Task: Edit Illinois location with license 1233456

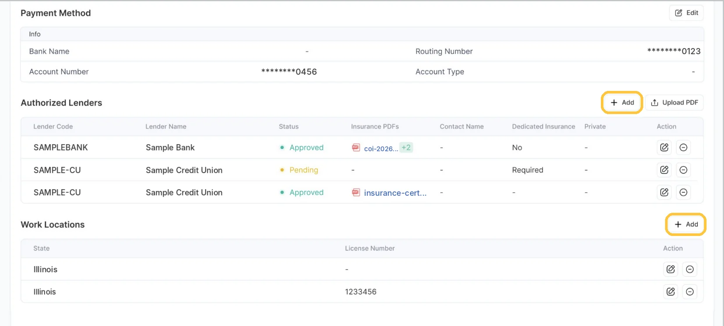Action: pos(671,291)
